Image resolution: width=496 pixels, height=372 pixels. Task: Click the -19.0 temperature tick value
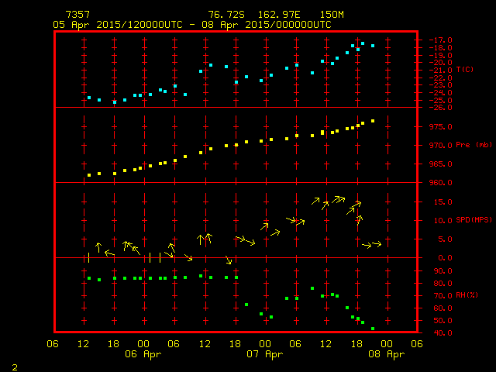click(440, 55)
